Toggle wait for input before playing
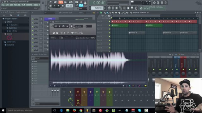 pyautogui.click(x=56, y=2)
